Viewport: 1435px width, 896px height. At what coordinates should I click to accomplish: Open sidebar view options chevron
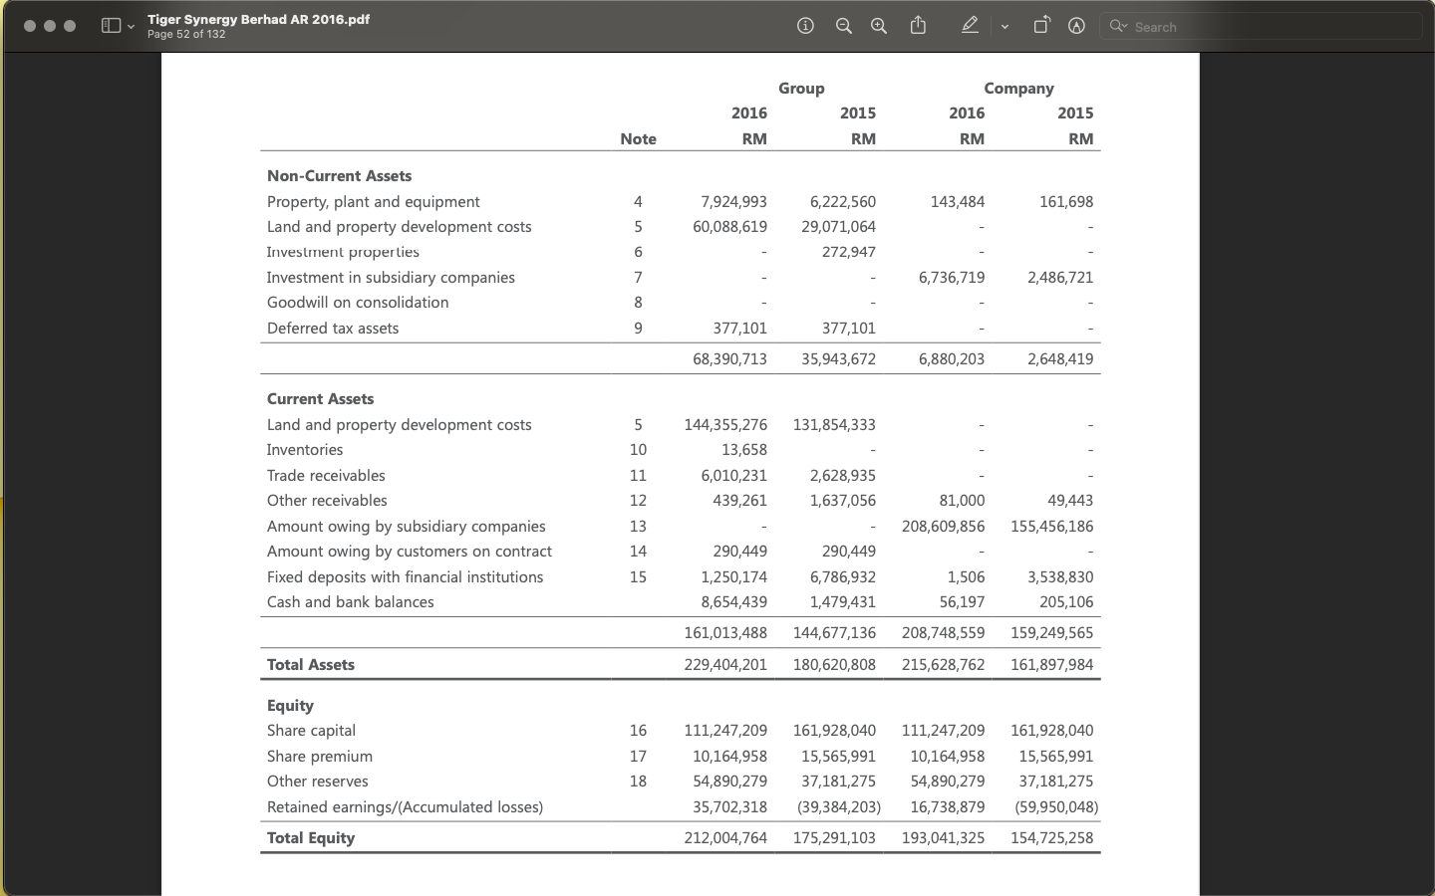(x=131, y=27)
